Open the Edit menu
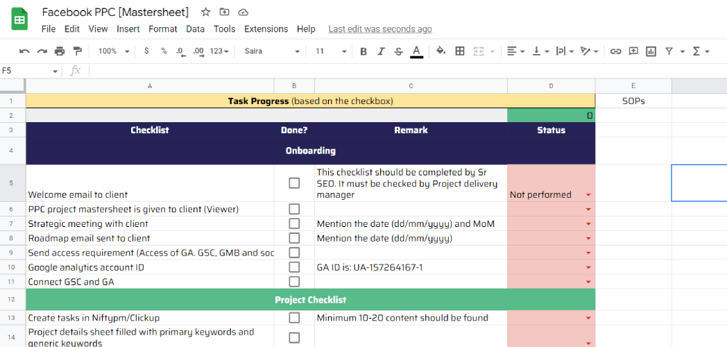The image size is (727, 347). [72, 28]
